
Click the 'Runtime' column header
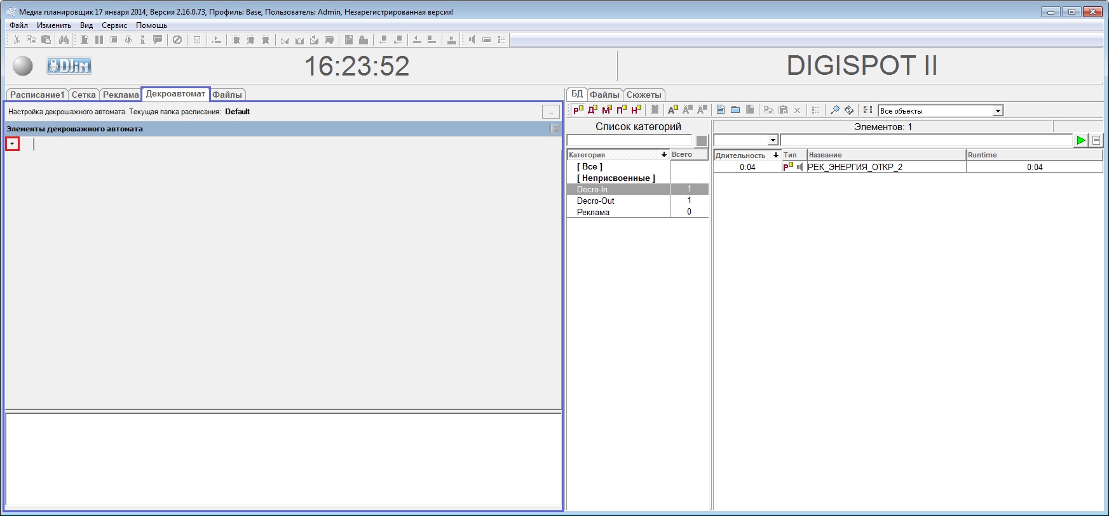click(x=1034, y=155)
